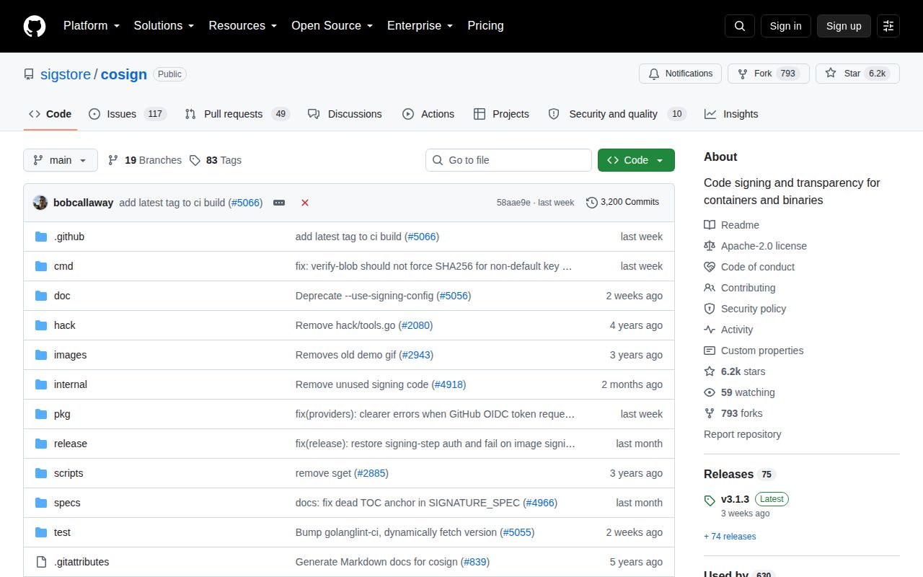Click the Contributing people icon

click(x=710, y=288)
